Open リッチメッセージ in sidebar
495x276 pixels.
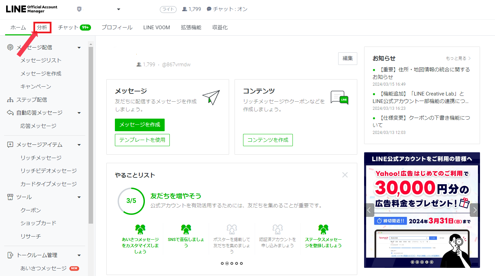click(41, 158)
